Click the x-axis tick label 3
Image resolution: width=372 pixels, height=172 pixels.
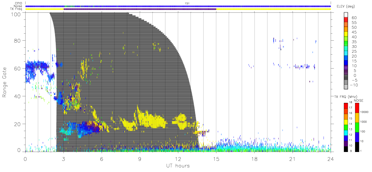64,159
